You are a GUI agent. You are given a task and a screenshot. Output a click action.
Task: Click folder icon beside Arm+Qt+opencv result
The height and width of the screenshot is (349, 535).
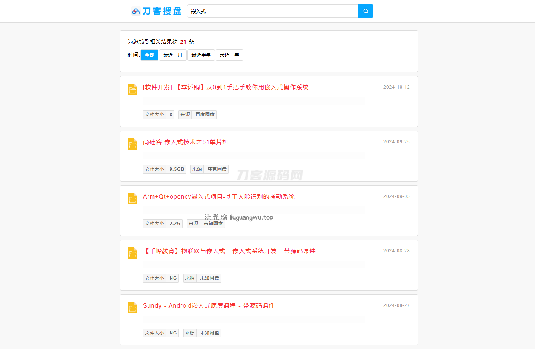[x=133, y=199]
